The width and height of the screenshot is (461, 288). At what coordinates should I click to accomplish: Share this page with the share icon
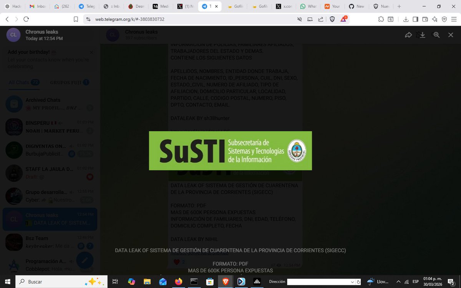click(x=321, y=19)
